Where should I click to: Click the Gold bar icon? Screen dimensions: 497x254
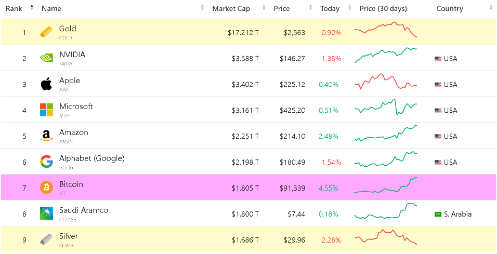tap(46, 32)
